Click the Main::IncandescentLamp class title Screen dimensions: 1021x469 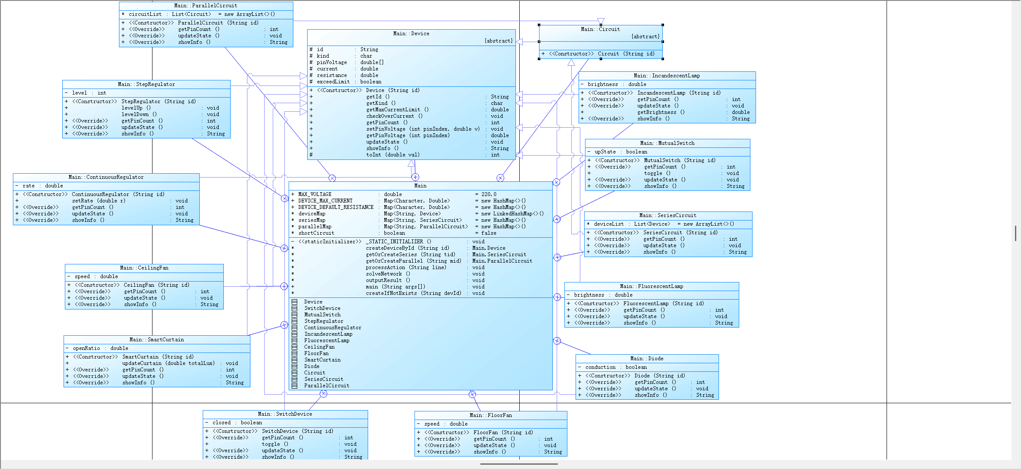[667, 76]
